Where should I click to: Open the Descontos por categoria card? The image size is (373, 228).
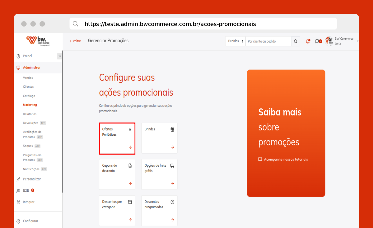pyautogui.click(x=117, y=211)
